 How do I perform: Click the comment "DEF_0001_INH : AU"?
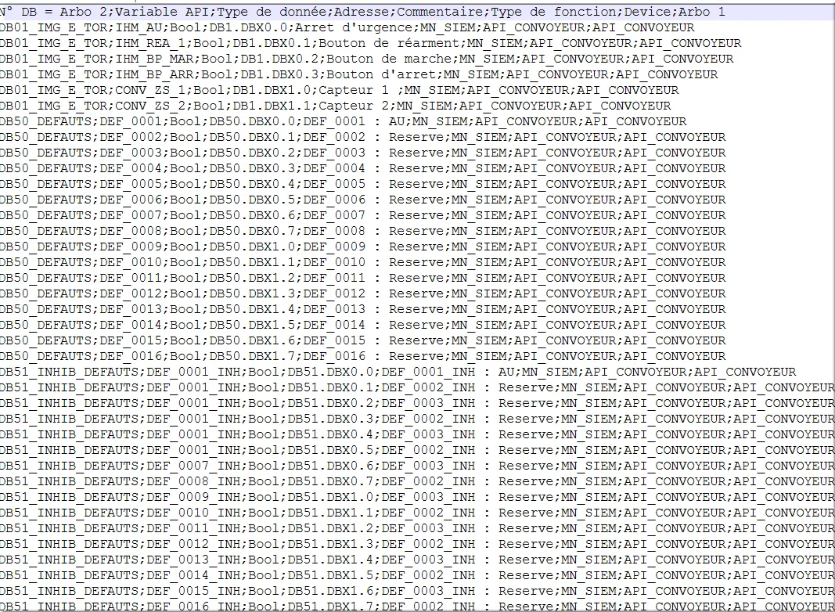click(448, 372)
